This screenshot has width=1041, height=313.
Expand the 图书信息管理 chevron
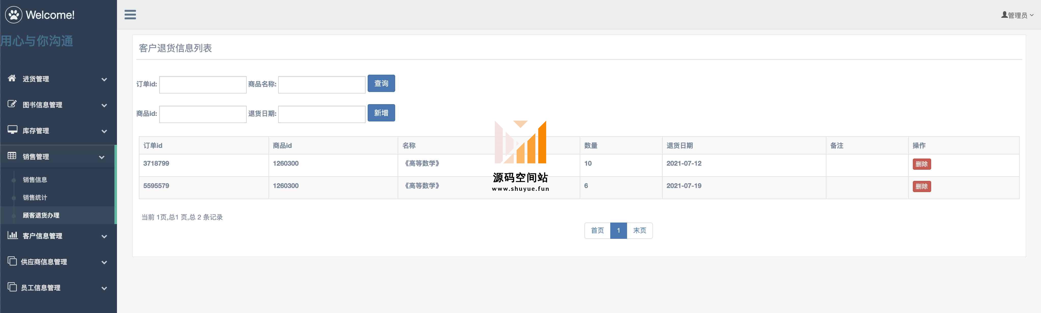[104, 105]
